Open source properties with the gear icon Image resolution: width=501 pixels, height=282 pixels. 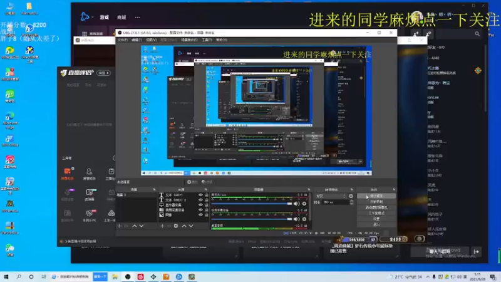(176, 226)
